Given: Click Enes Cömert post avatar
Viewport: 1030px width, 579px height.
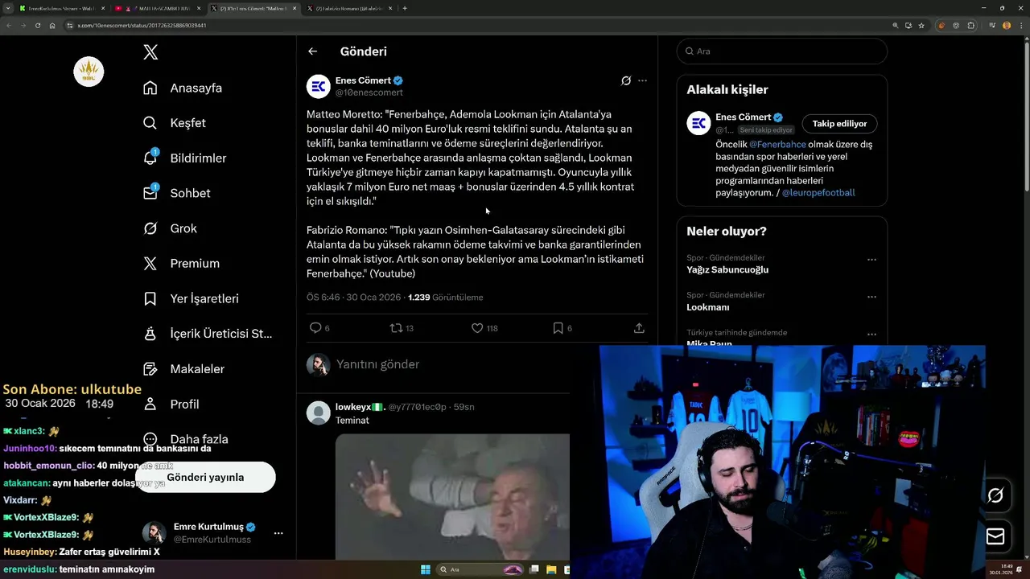Looking at the screenshot, I should point(319,86).
